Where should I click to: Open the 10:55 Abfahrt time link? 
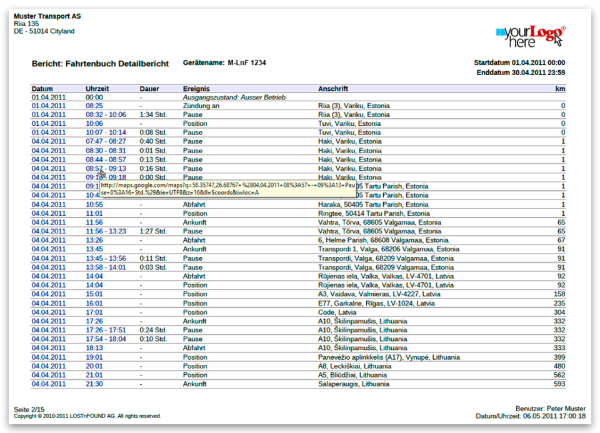(x=94, y=205)
